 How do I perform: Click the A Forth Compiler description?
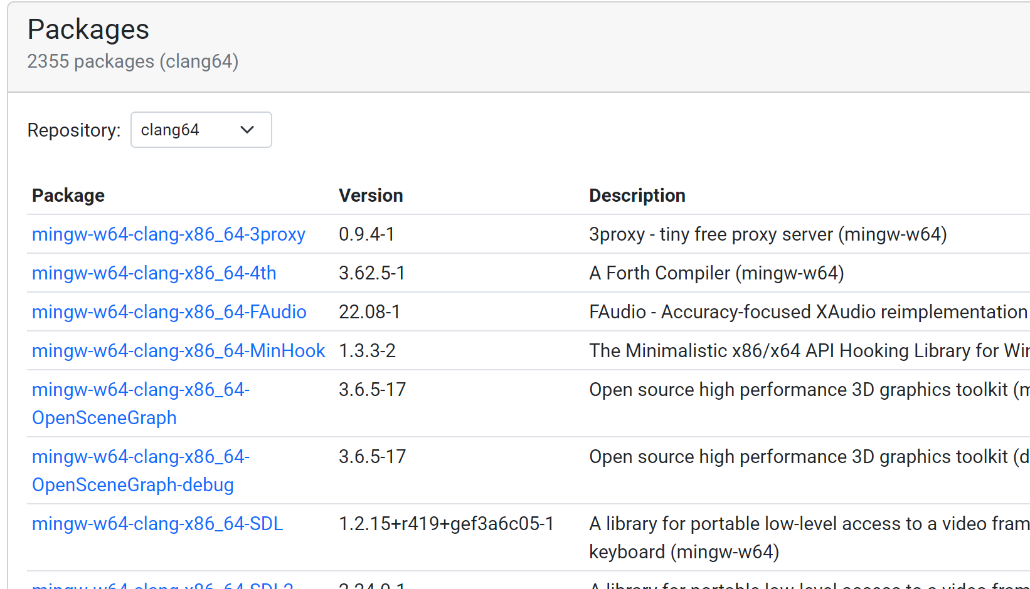[716, 273]
